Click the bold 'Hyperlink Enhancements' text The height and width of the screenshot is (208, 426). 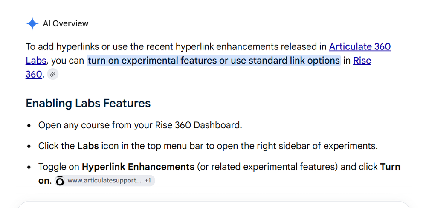click(138, 167)
